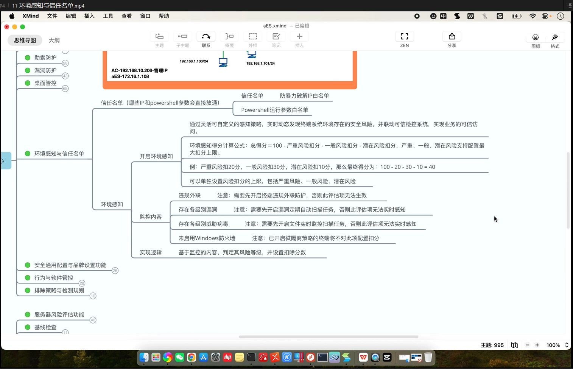This screenshot has height=369, width=573.
Task: Switch to the 大纲 outline tab
Action: [54, 40]
